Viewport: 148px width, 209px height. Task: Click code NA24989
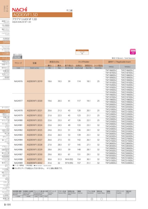18,163
